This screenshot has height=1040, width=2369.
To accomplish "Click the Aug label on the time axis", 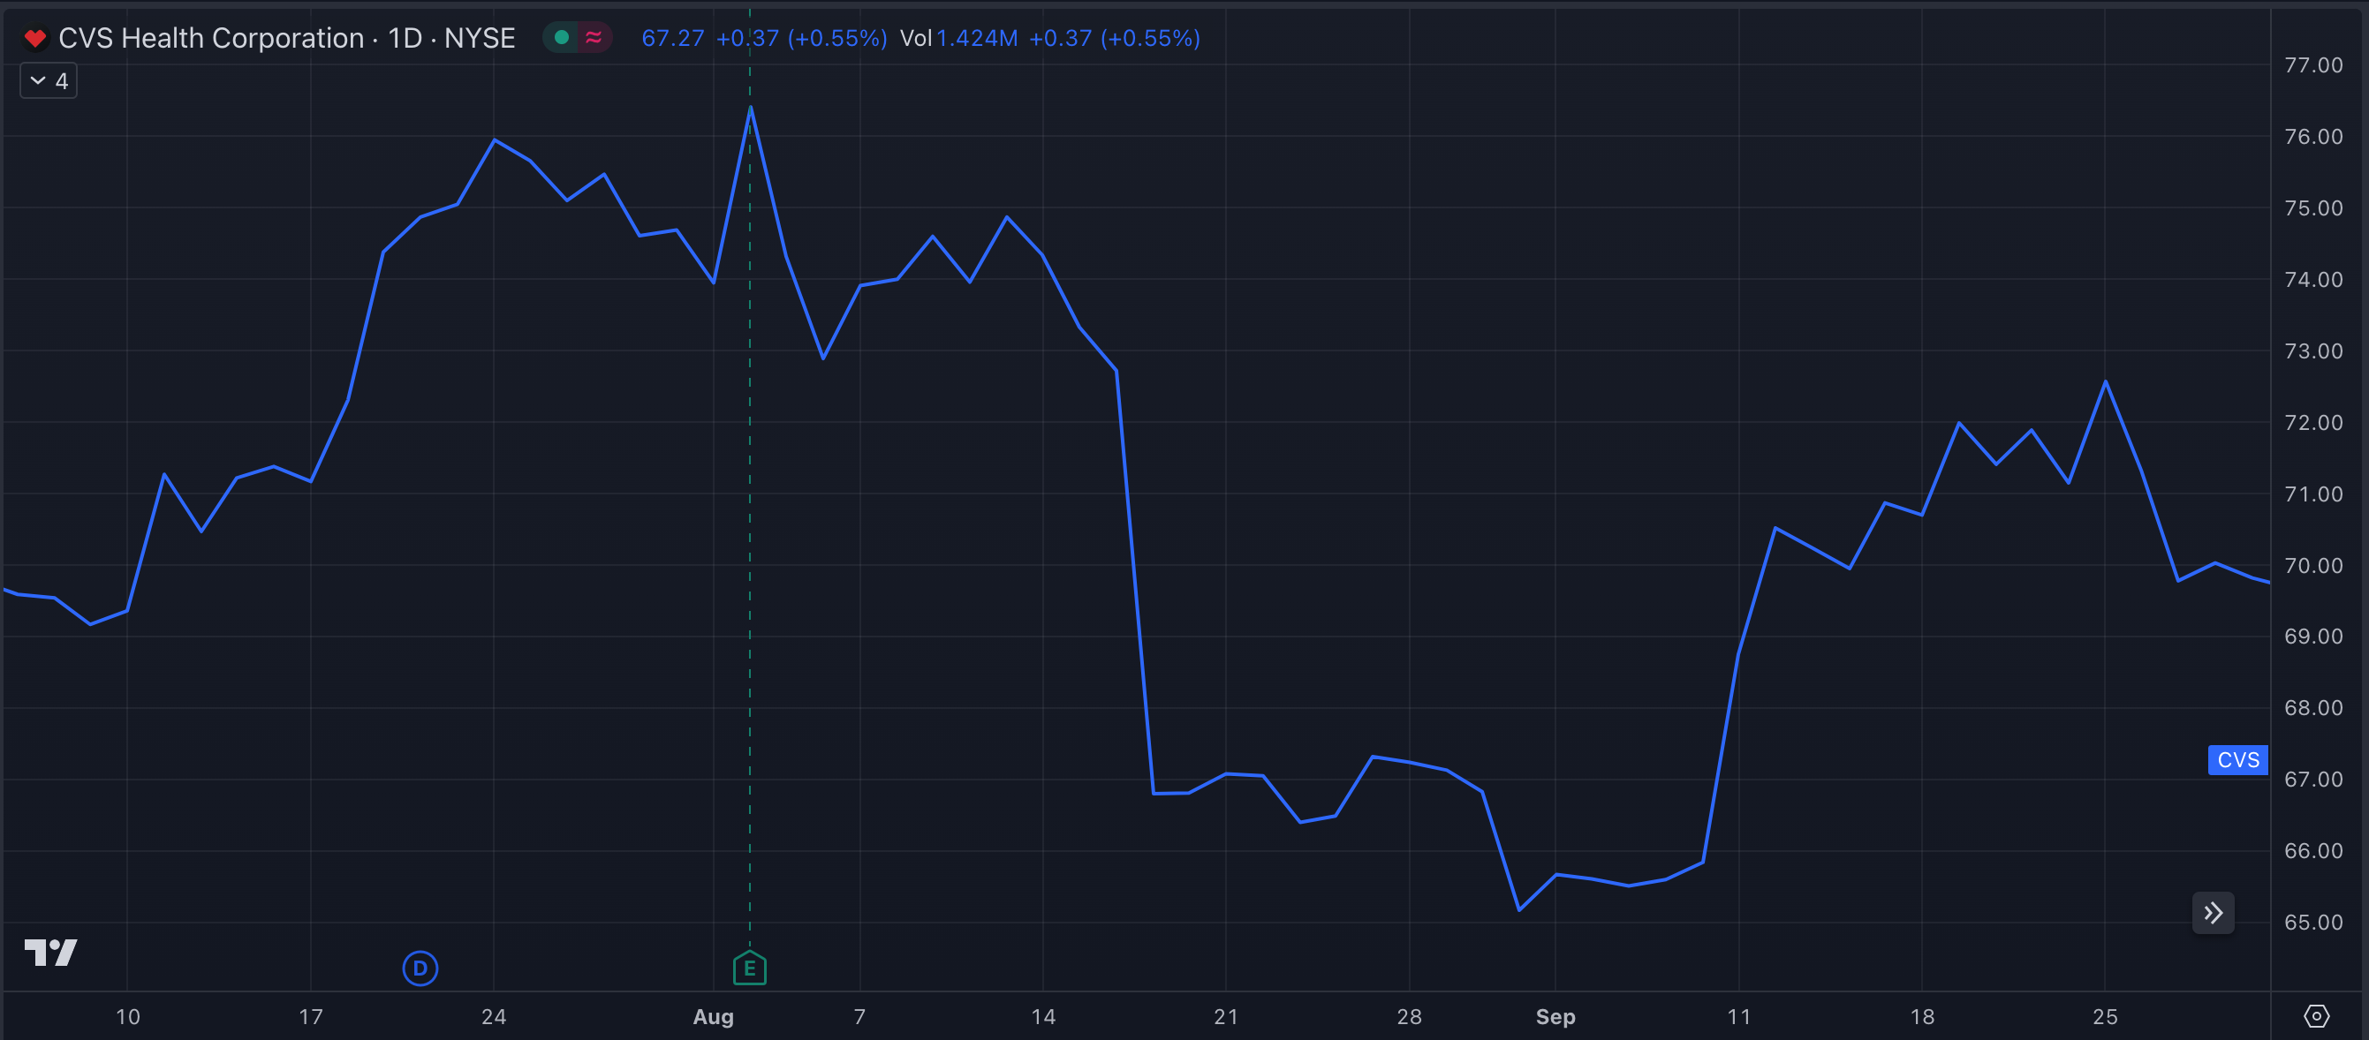I will pos(713,1017).
